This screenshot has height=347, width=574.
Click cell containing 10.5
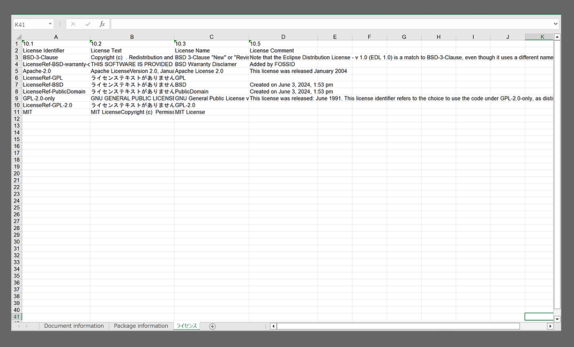[283, 43]
